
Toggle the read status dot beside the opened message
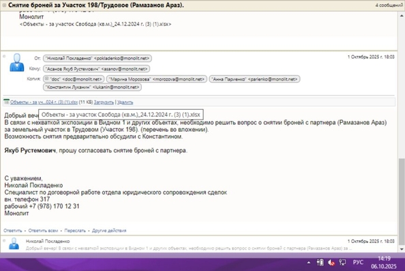tap(4, 57)
